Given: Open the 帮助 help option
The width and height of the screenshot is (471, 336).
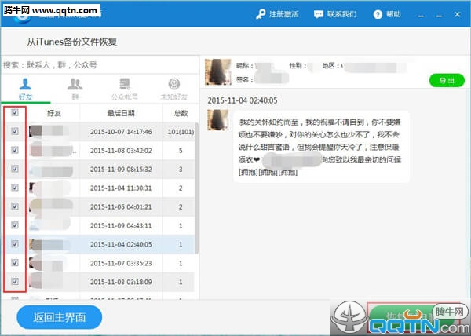Looking at the screenshot, I should pos(387,14).
